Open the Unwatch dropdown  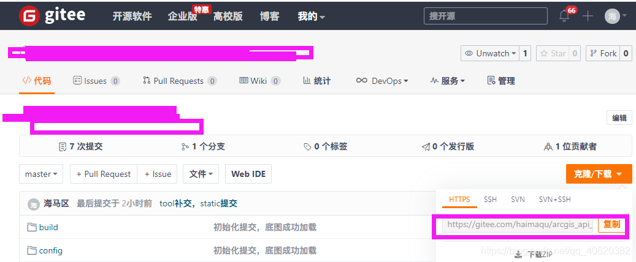(x=490, y=53)
